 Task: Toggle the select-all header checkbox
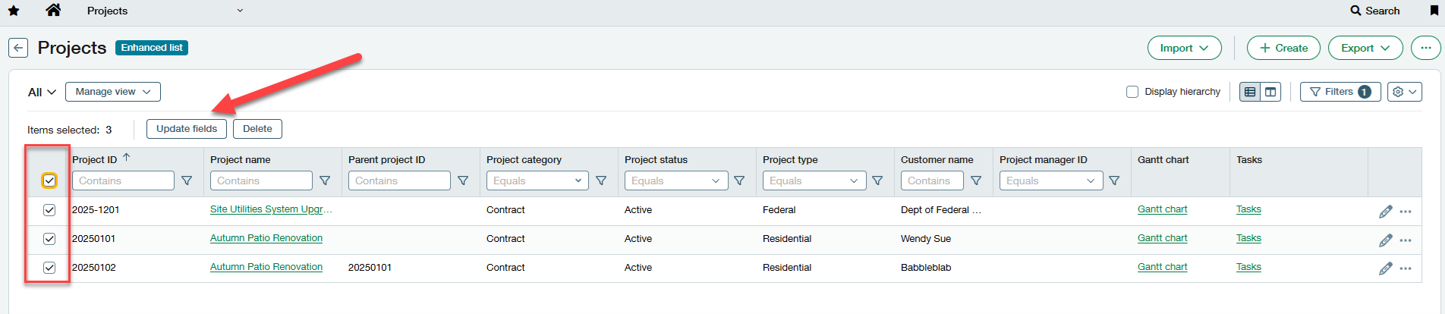[49, 181]
